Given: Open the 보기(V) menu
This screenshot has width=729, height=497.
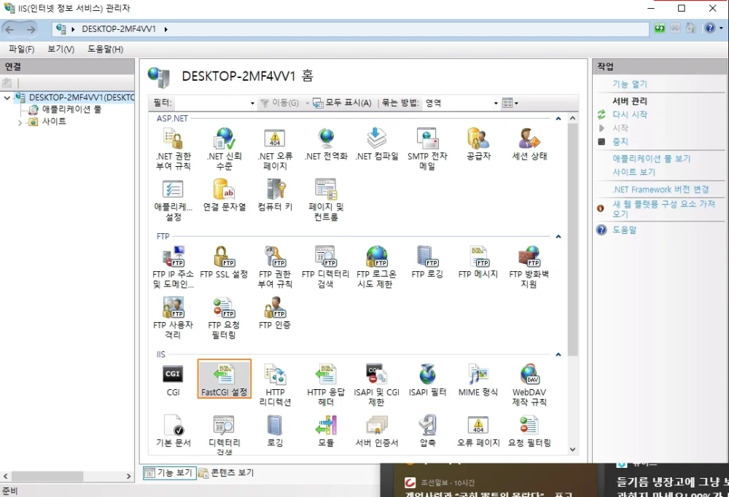Looking at the screenshot, I should [x=61, y=49].
